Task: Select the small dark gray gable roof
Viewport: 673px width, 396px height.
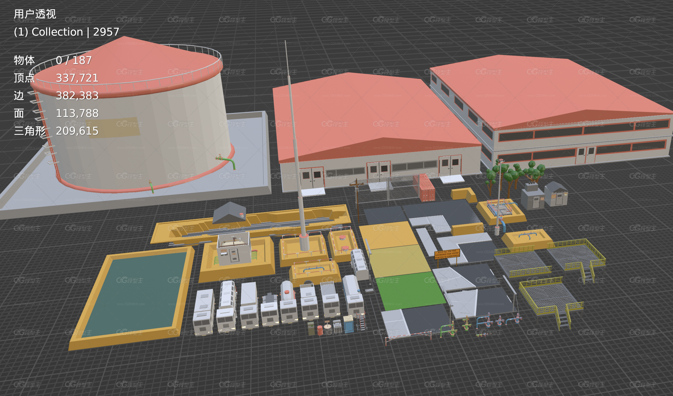Action: click(229, 213)
